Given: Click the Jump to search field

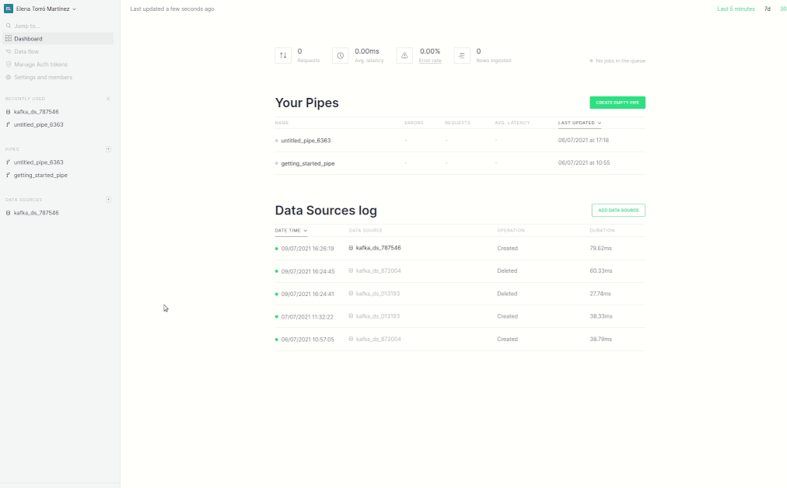Looking at the screenshot, I should (x=27, y=26).
